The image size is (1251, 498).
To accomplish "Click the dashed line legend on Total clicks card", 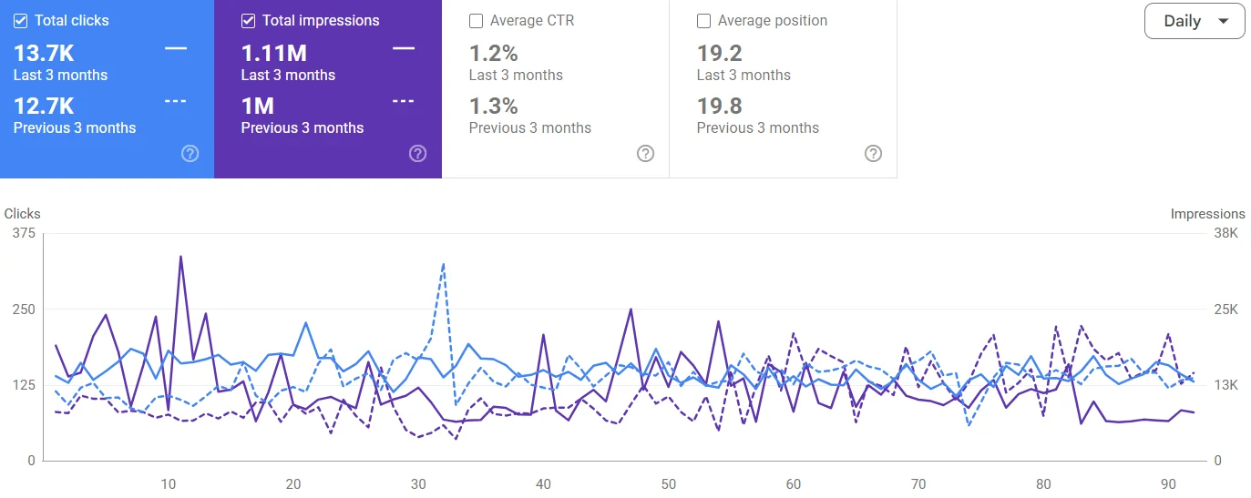I will [176, 101].
